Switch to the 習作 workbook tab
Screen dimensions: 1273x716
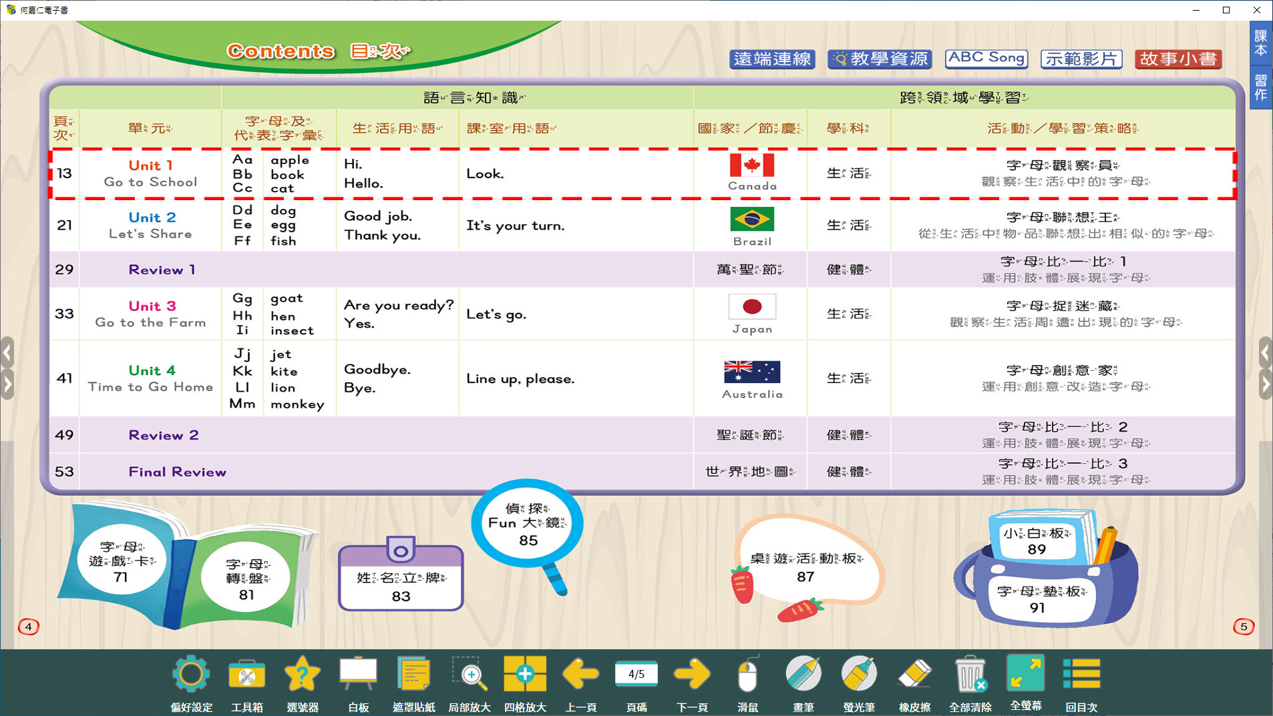click(x=1260, y=87)
